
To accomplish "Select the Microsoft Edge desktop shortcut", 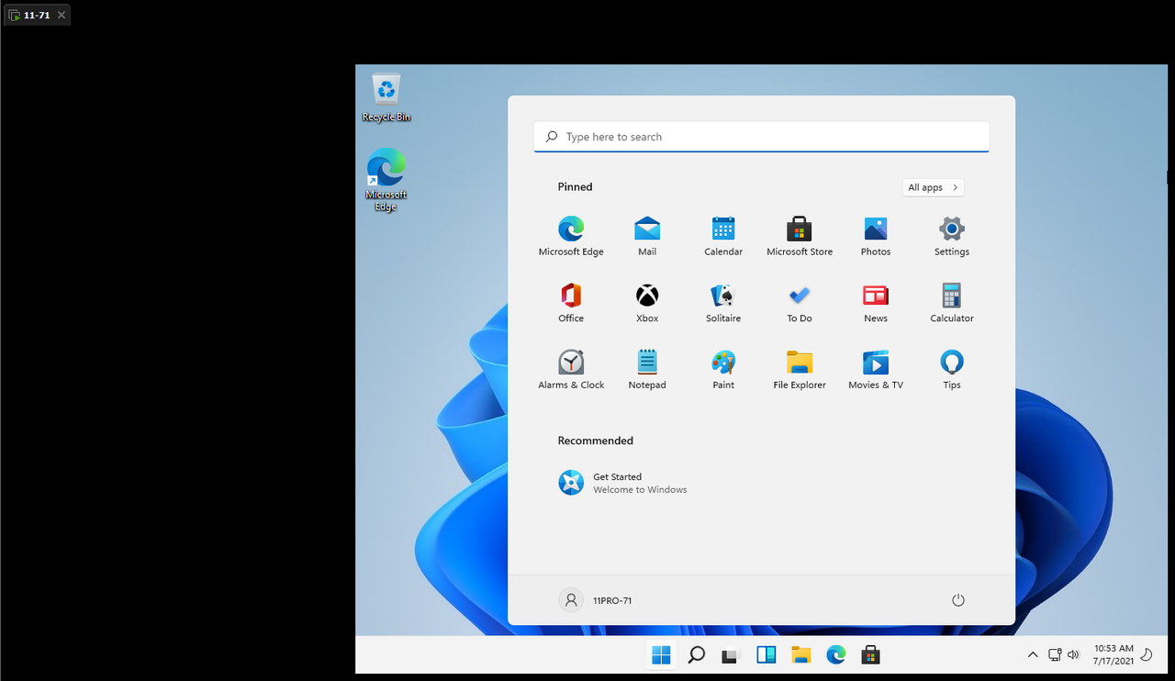I will [386, 180].
